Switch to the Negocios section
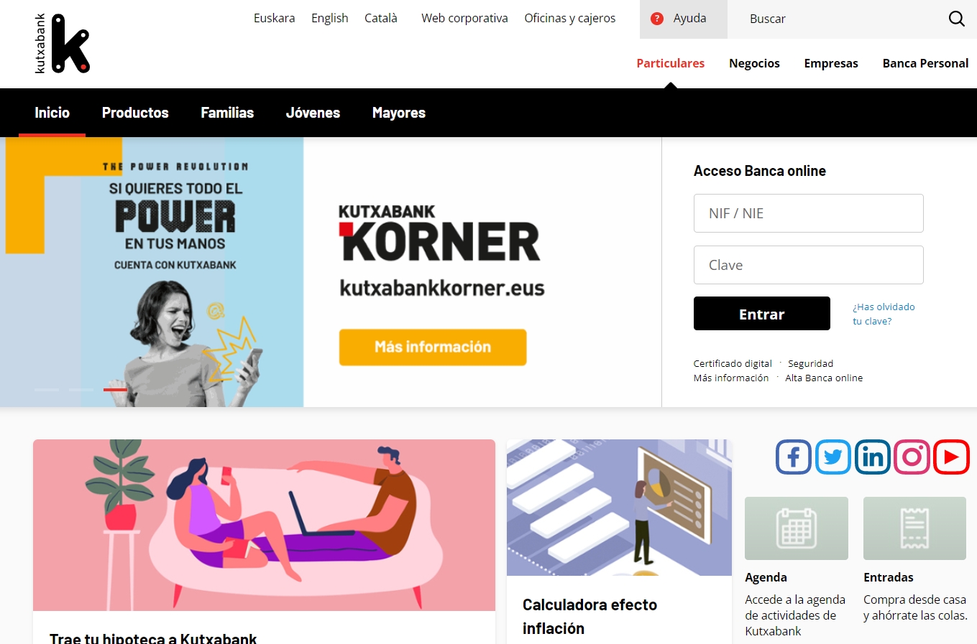 [x=754, y=63]
